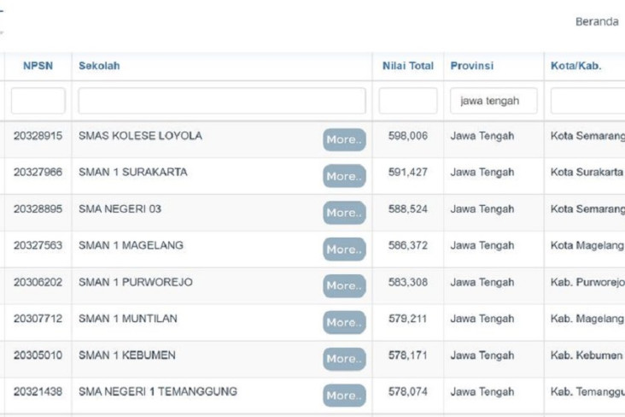Image resolution: width=625 pixels, height=417 pixels.
Task: Click school name SMAN 1 MUNTILAN
Action: pos(128,319)
